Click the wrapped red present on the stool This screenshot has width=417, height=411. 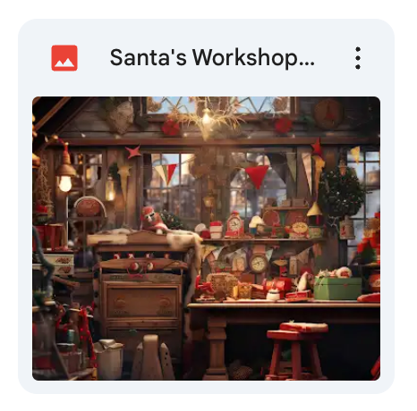point(304,327)
